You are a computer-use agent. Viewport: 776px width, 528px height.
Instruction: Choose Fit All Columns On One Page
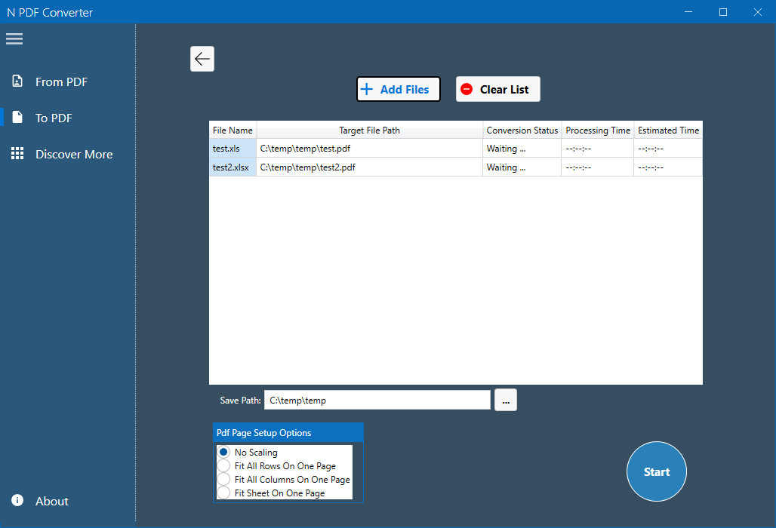(223, 479)
